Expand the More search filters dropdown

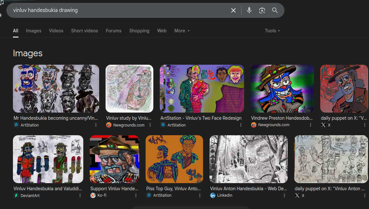pyautogui.click(x=182, y=31)
